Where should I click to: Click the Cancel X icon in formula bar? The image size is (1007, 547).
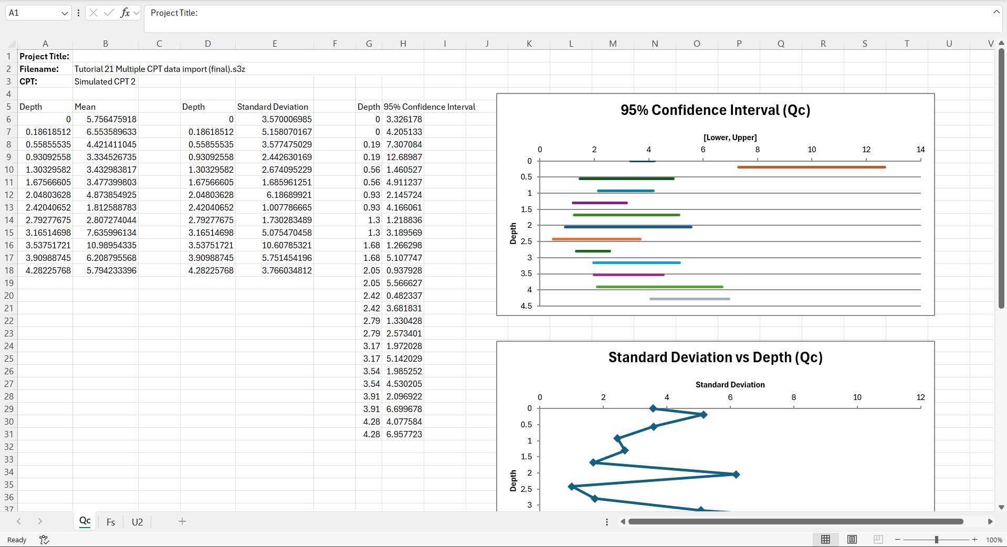93,13
